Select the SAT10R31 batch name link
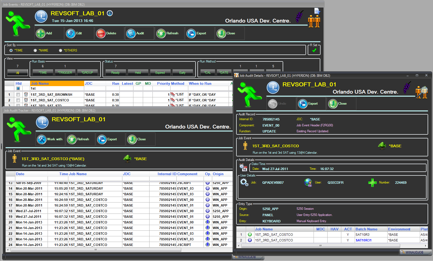433x261 pixels. tap(363, 240)
